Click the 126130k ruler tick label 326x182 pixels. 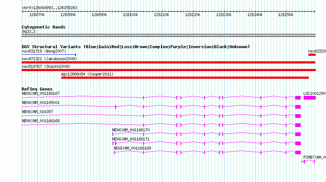tap(224, 15)
